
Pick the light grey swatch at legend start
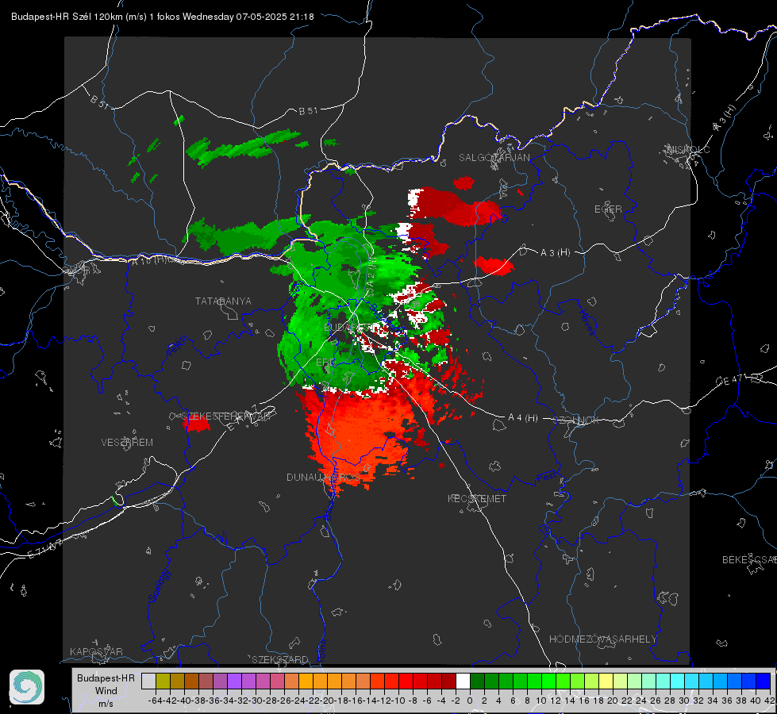pos(148,681)
